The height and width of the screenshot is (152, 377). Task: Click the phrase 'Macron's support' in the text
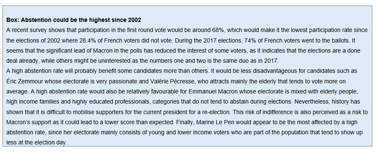tap(29, 122)
